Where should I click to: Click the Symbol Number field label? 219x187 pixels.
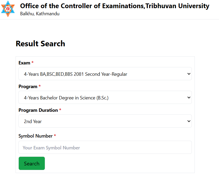pos(36,136)
